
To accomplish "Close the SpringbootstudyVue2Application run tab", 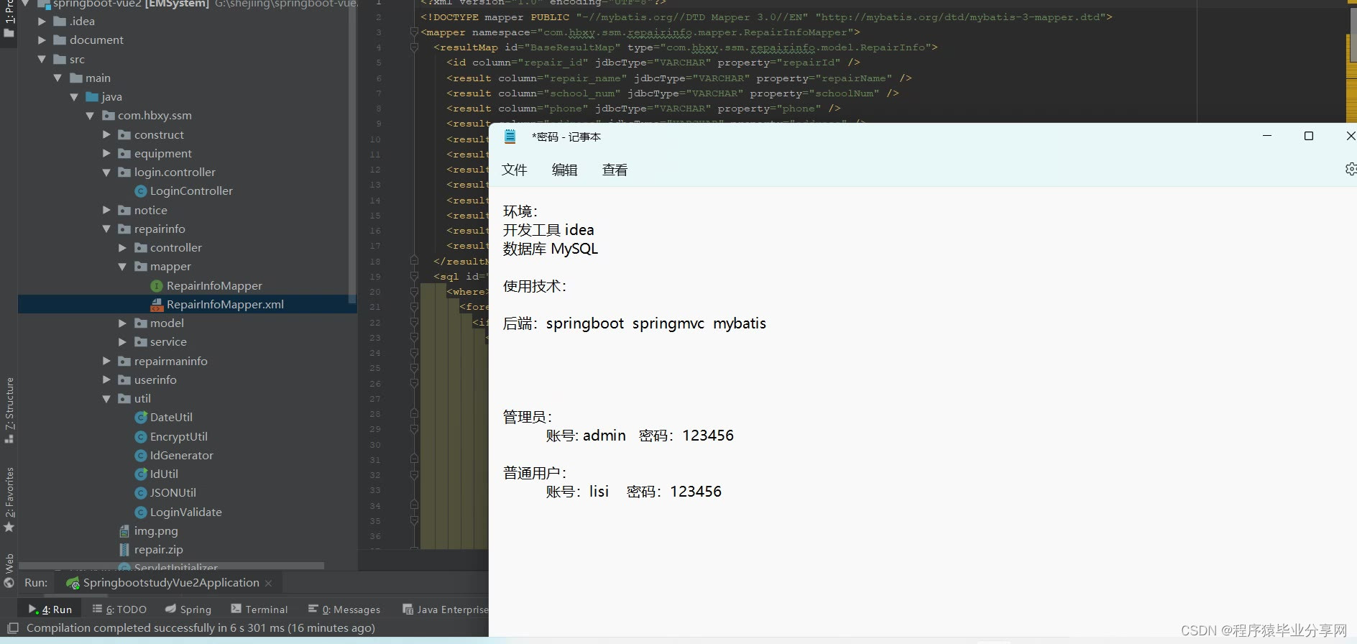I will 269,583.
